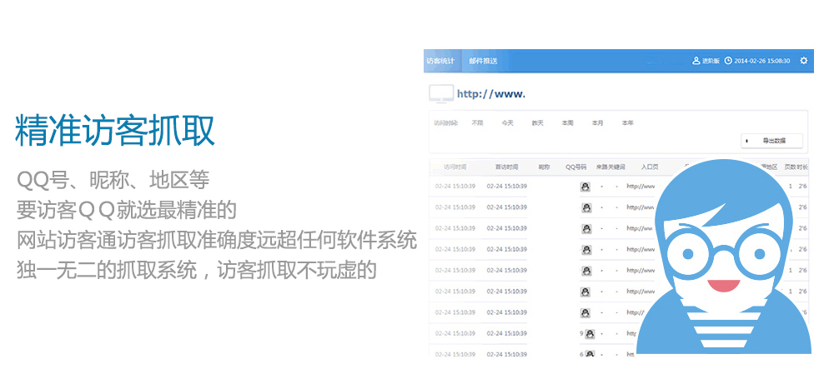Select the 不限 time filter

click(477, 122)
